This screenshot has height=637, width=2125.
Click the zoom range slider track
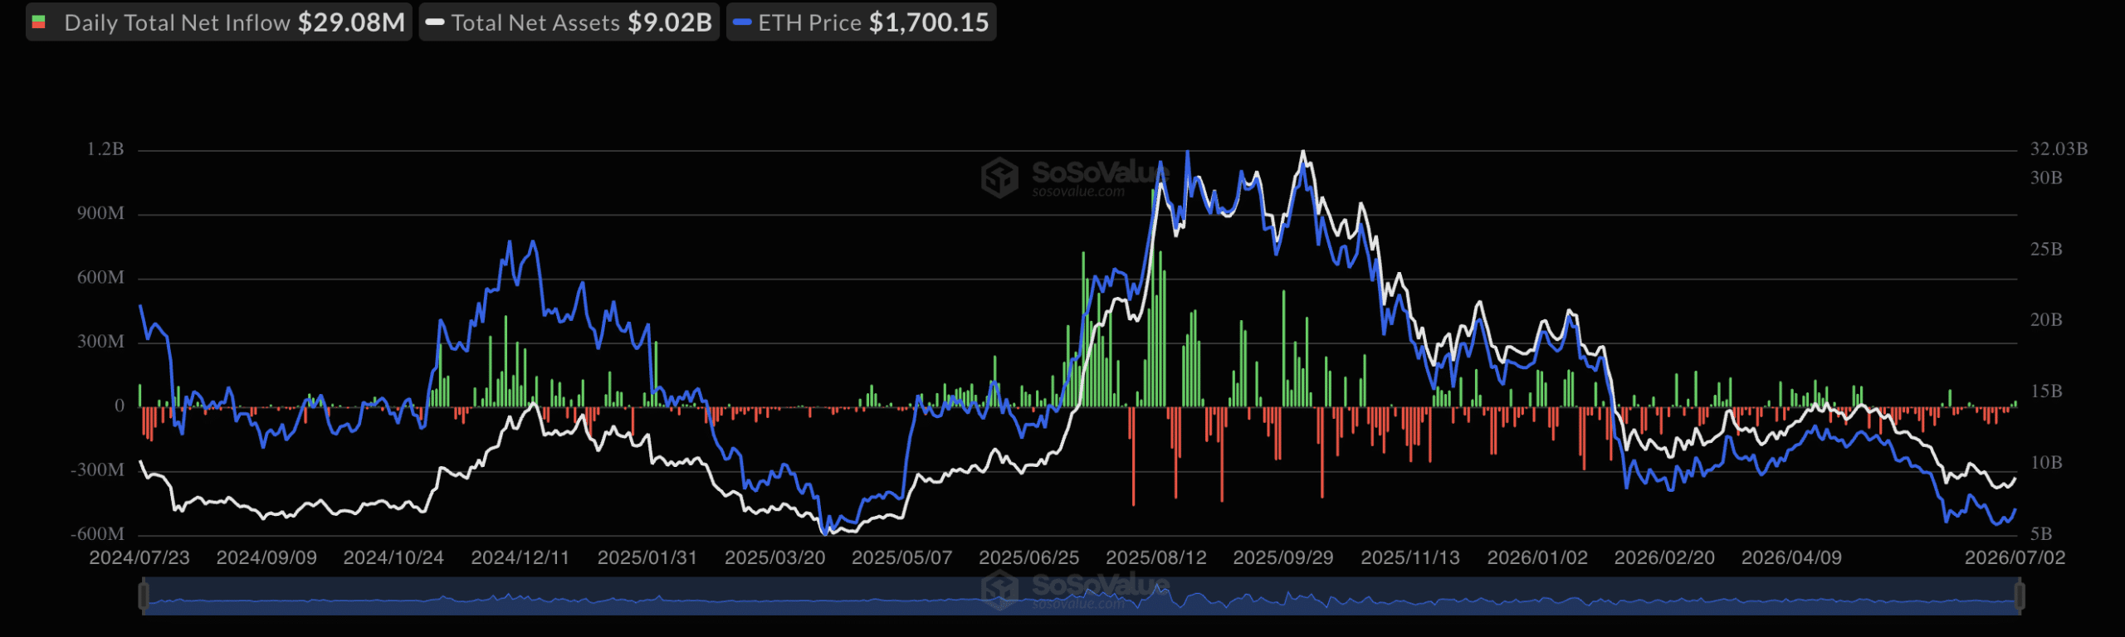point(1082,596)
